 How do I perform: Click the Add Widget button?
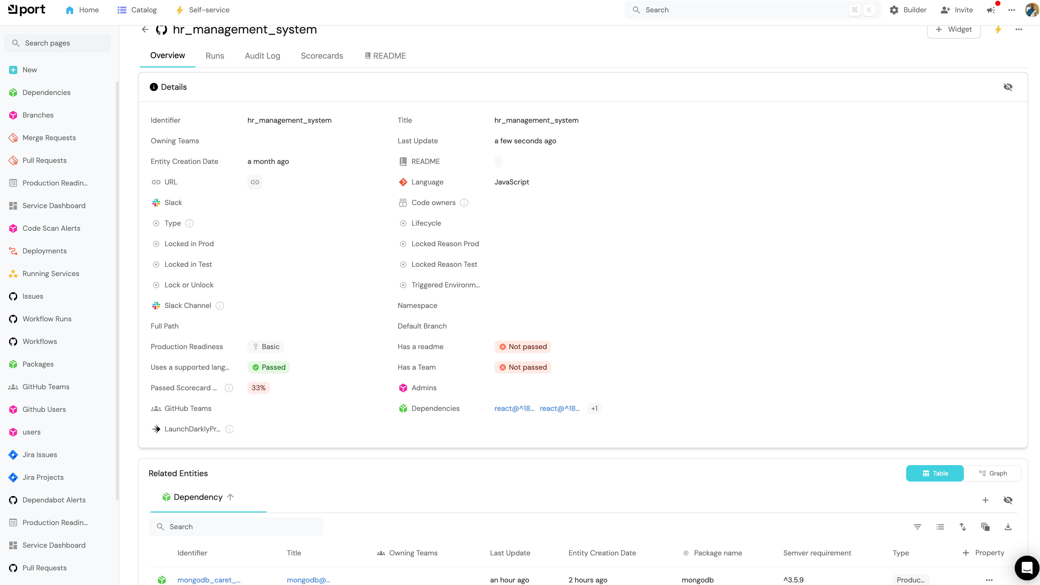(954, 30)
